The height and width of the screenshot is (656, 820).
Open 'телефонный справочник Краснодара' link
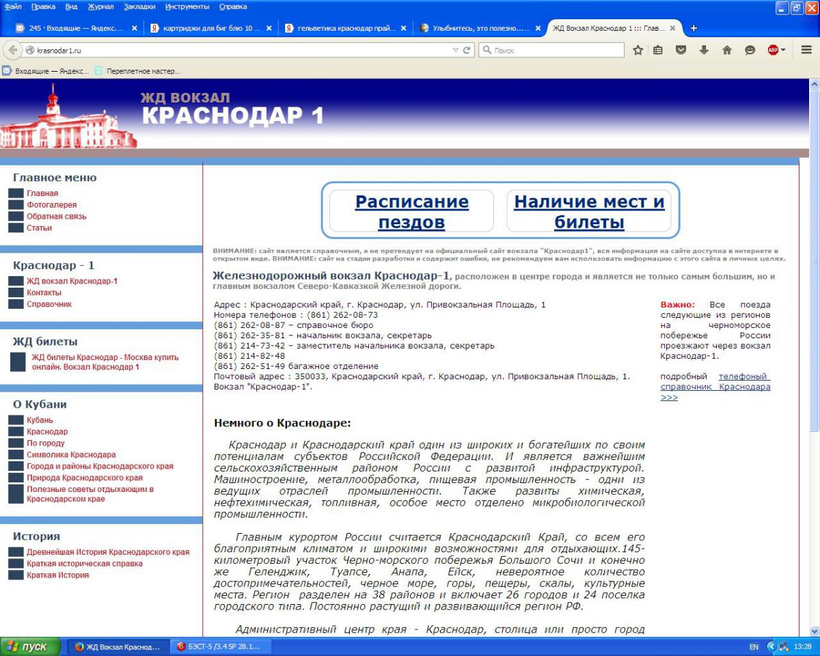[715, 387]
